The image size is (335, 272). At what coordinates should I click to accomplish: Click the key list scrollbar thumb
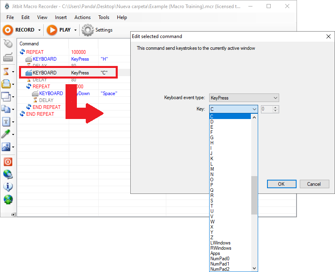[254, 195]
